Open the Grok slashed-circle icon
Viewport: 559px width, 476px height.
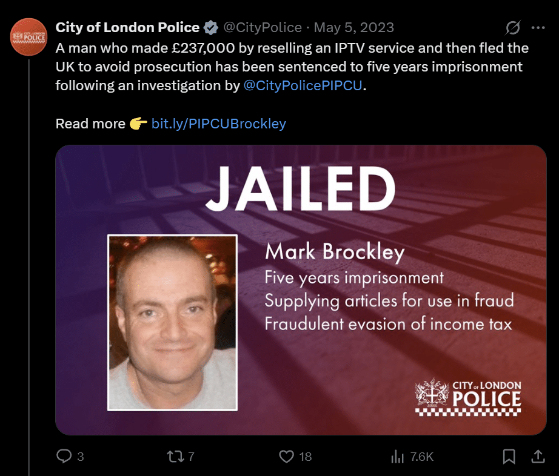point(513,27)
